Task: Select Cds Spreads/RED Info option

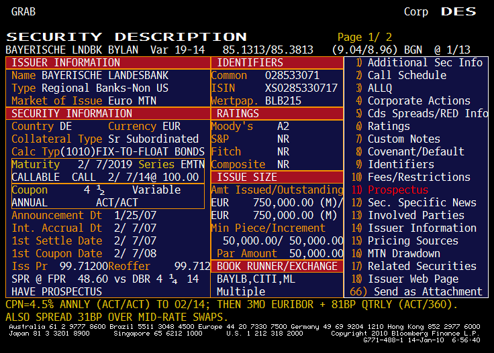Action: point(428,113)
